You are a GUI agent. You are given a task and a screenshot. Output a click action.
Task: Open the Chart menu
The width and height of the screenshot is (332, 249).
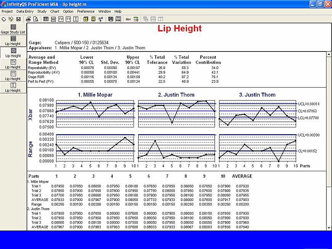pos(55,11)
